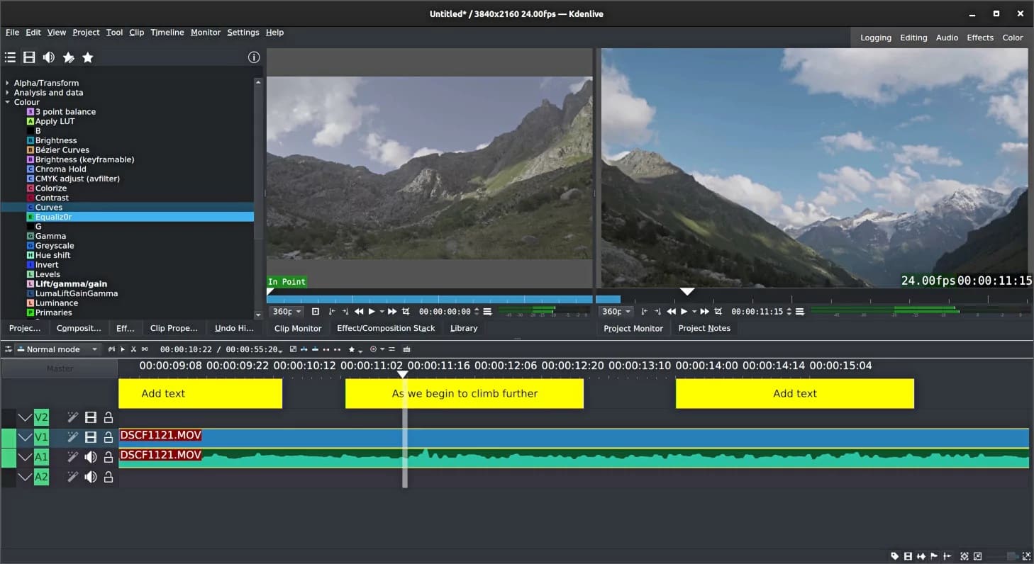Expand the Alpha/Transform effects category

click(x=8, y=83)
